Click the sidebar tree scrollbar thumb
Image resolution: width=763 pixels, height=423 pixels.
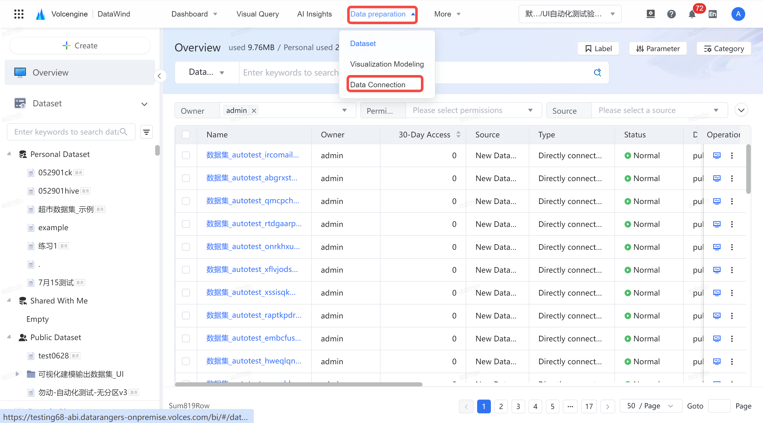click(x=157, y=150)
